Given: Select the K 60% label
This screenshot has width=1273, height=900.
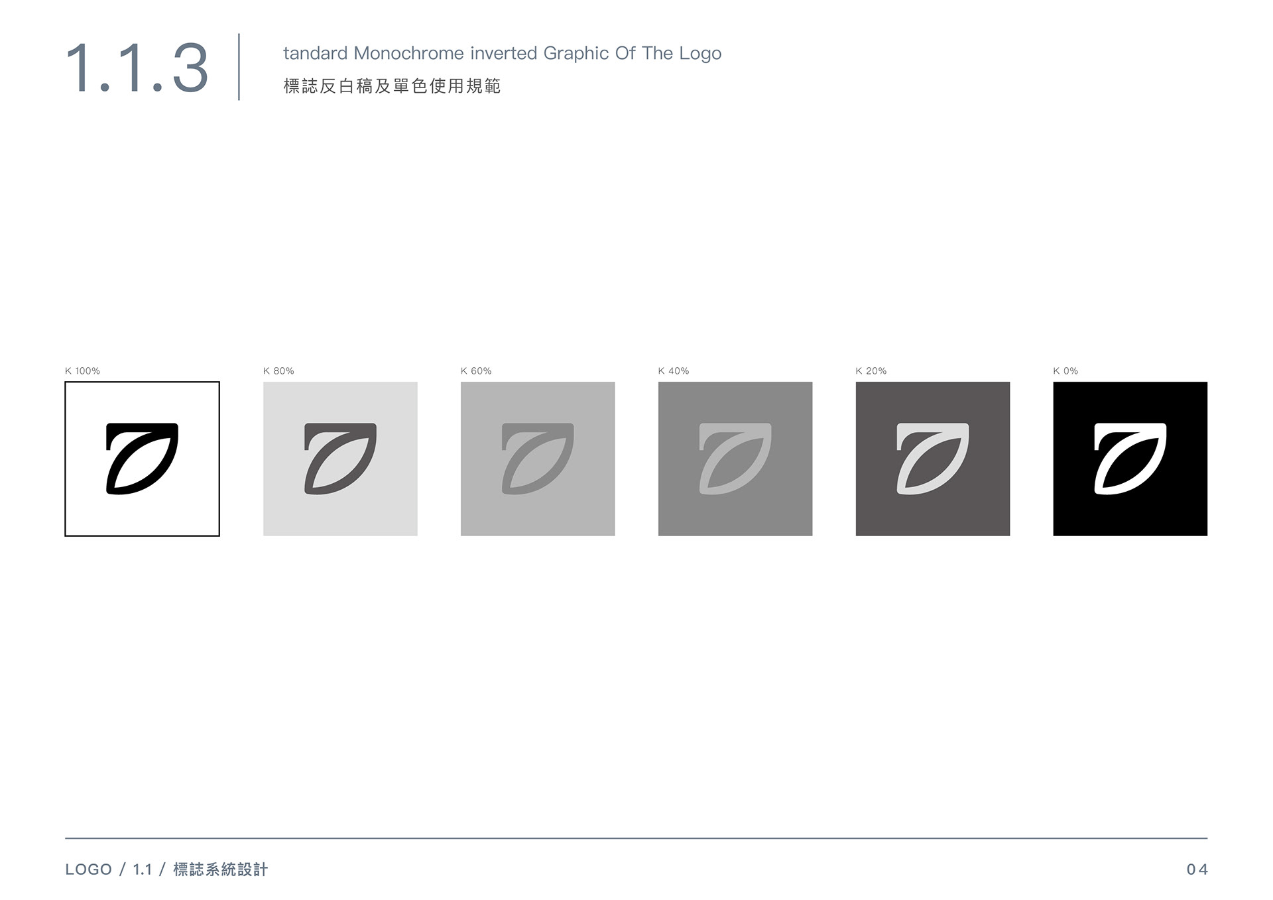Looking at the screenshot, I should point(476,371).
